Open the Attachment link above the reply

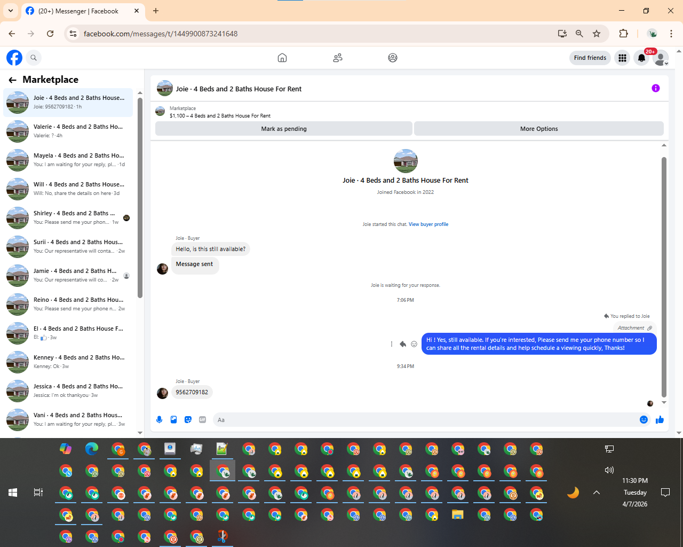[x=635, y=328]
